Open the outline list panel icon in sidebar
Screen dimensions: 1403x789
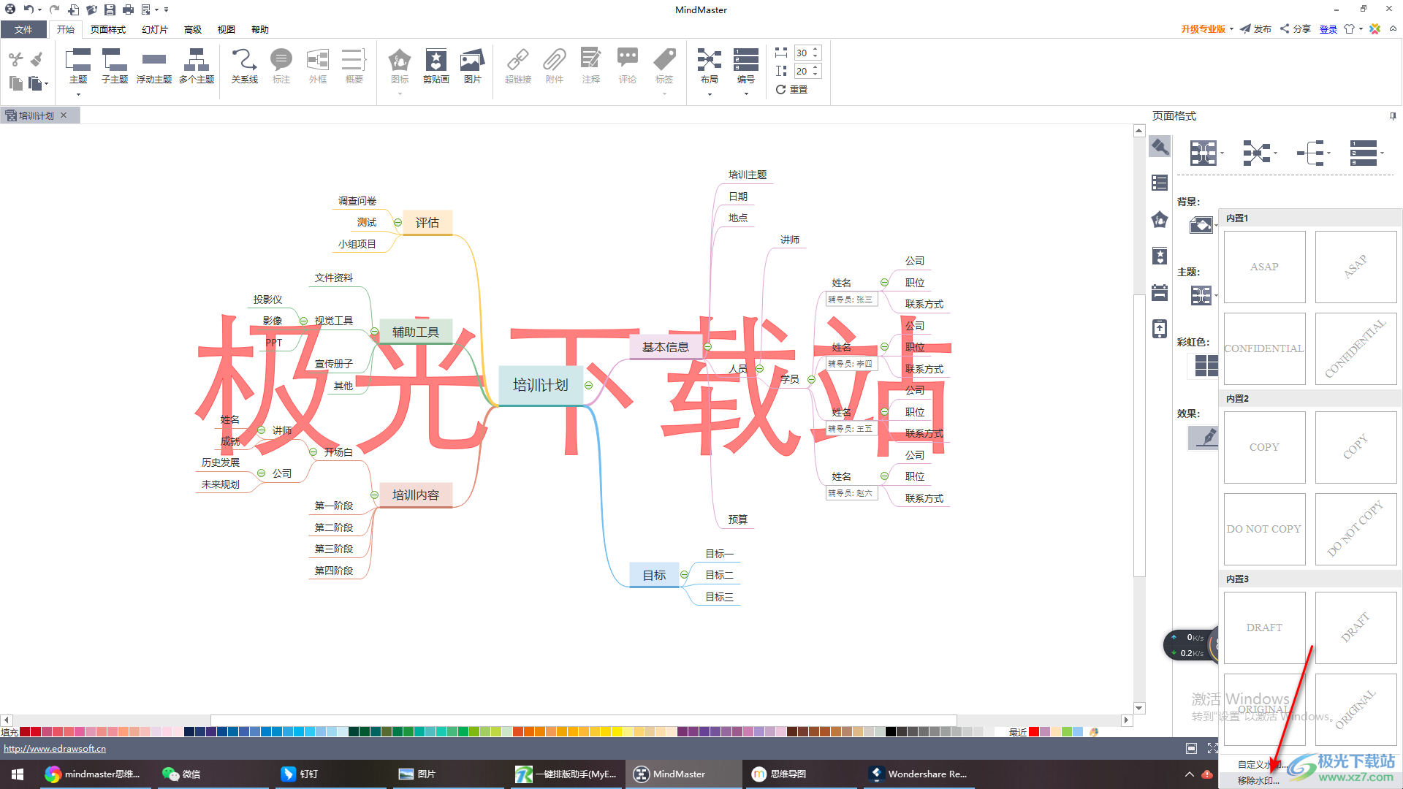1160,183
